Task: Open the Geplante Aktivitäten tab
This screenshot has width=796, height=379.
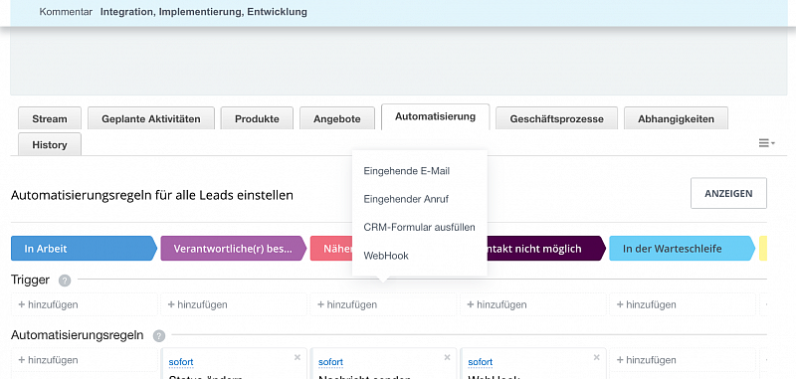Action: [151, 118]
